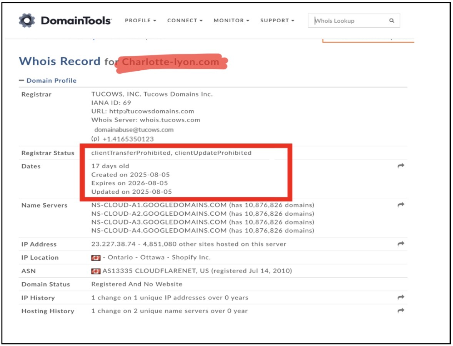
Task: Click the share arrow in the Hosting History row
Action: click(401, 311)
